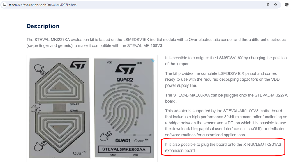Viewport: 291px width, 162px height.
Task: Click the ST logo on the QVAR2 fingerprint board
Action: [126, 69]
